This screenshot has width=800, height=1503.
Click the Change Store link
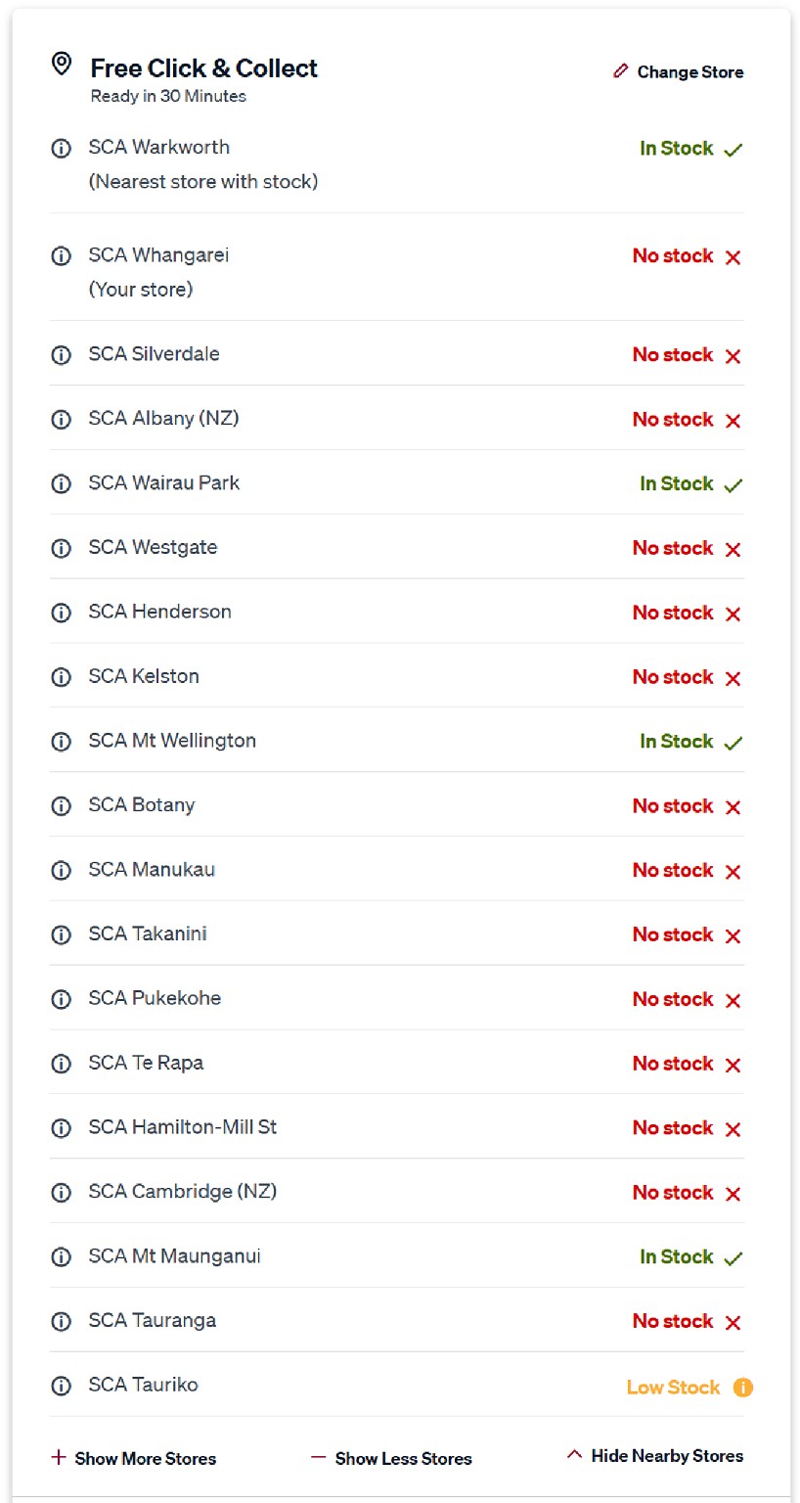[689, 72]
